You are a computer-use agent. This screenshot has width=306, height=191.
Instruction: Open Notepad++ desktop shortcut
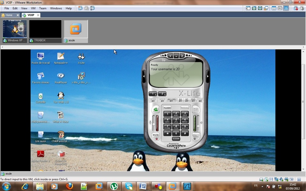[61, 57]
